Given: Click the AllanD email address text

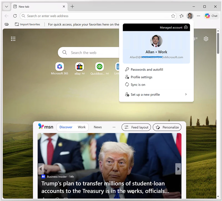Looking at the screenshot, I should click(156, 57).
